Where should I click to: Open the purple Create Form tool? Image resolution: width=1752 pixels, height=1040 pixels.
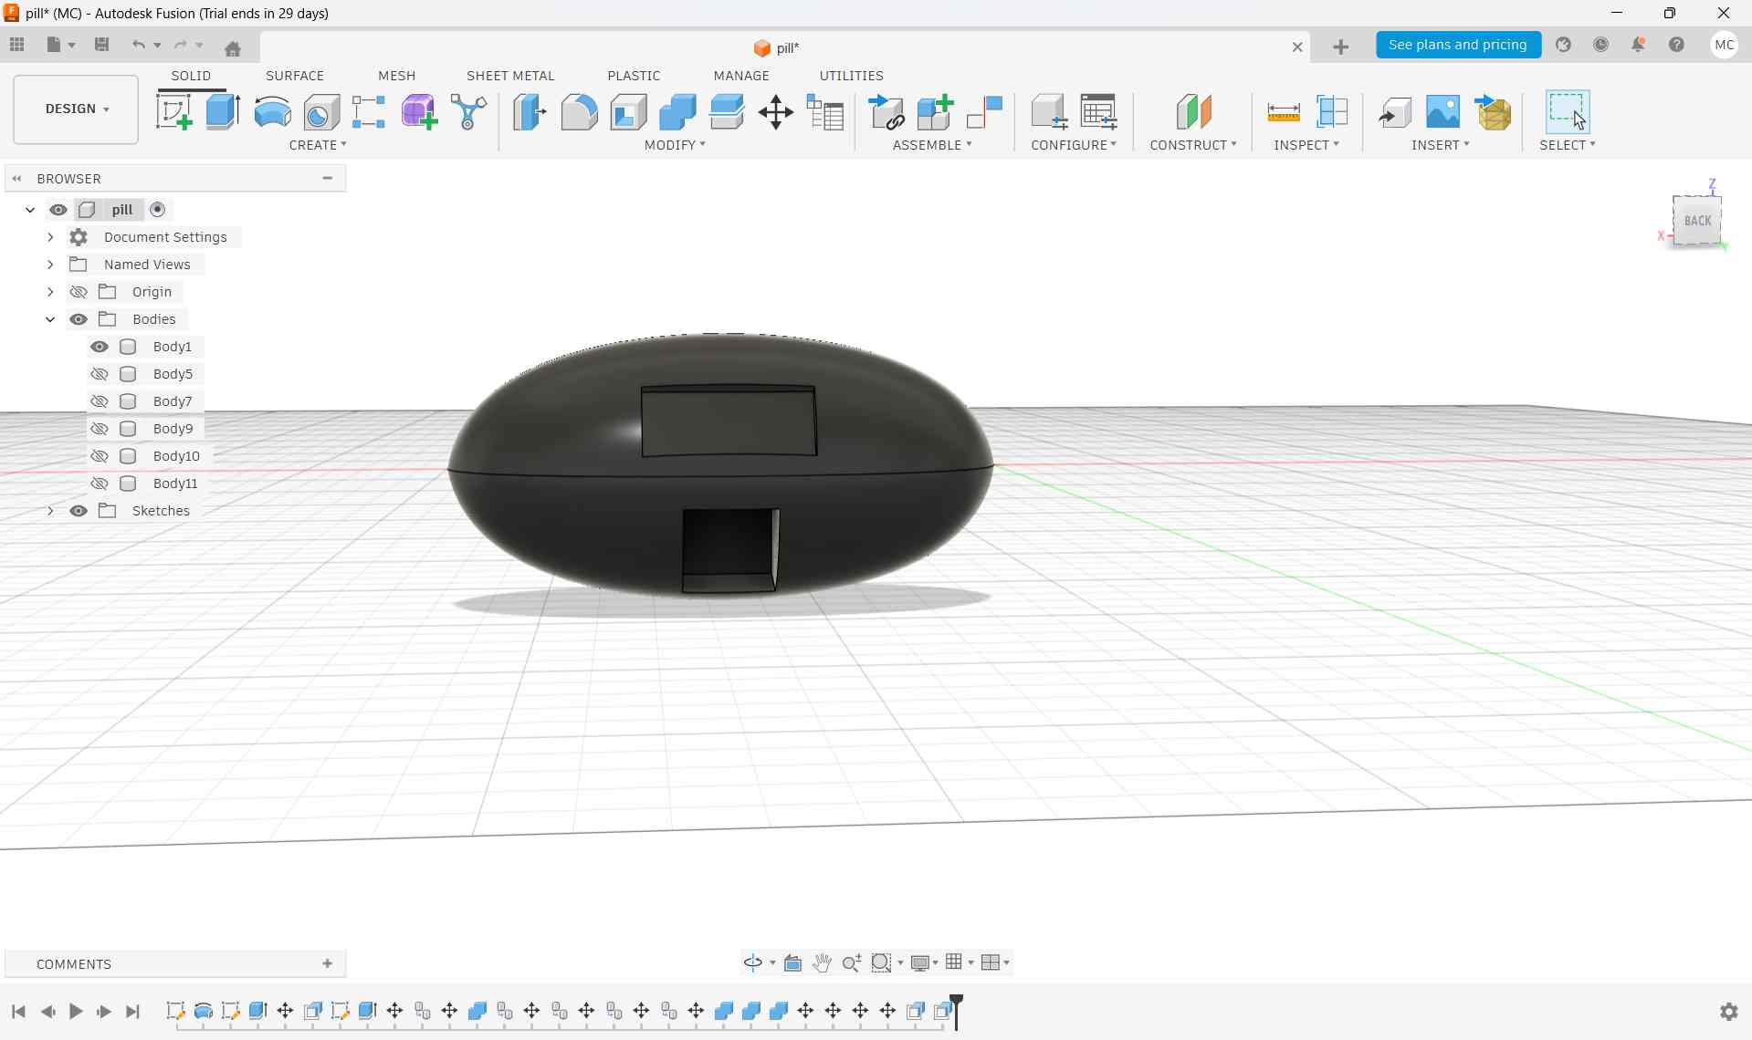tap(419, 112)
